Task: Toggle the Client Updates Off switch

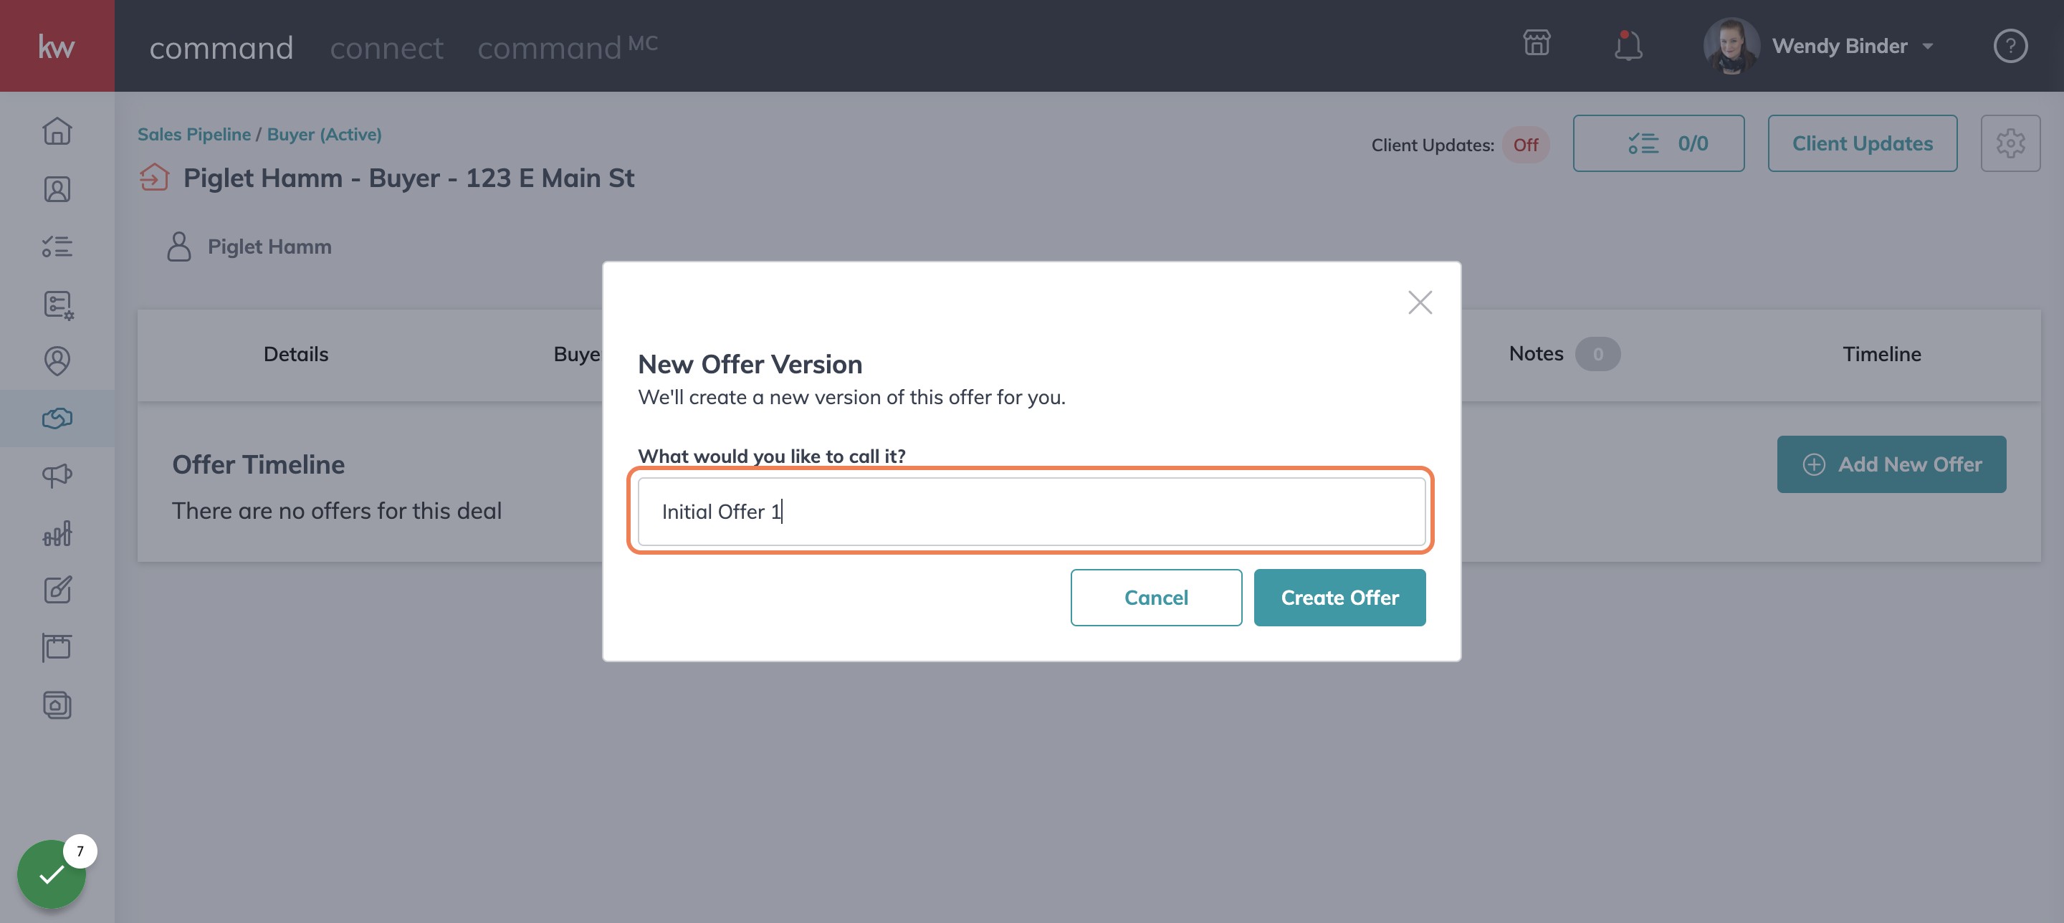Action: (1525, 145)
